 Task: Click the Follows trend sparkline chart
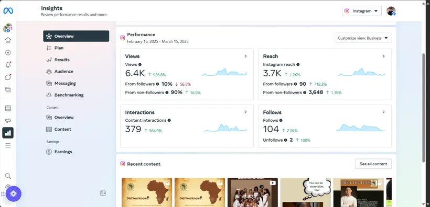pyautogui.click(x=361, y=128)
